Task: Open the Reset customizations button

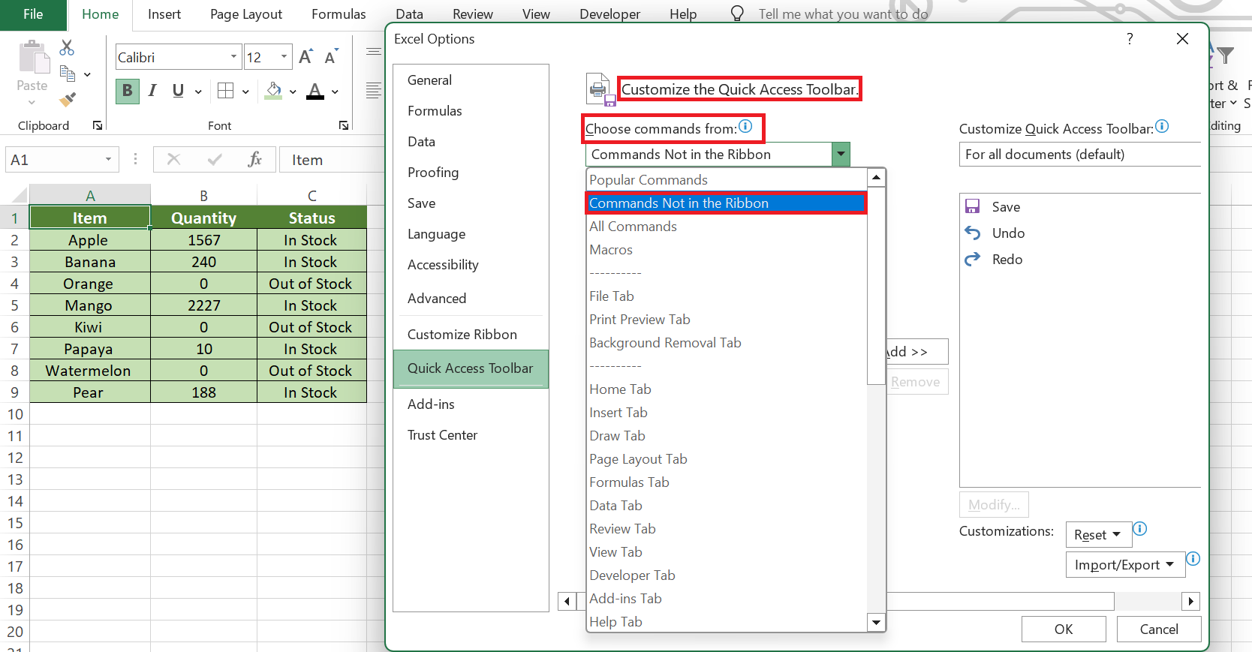Action: pyautogui.click(x=1098, y=535)
